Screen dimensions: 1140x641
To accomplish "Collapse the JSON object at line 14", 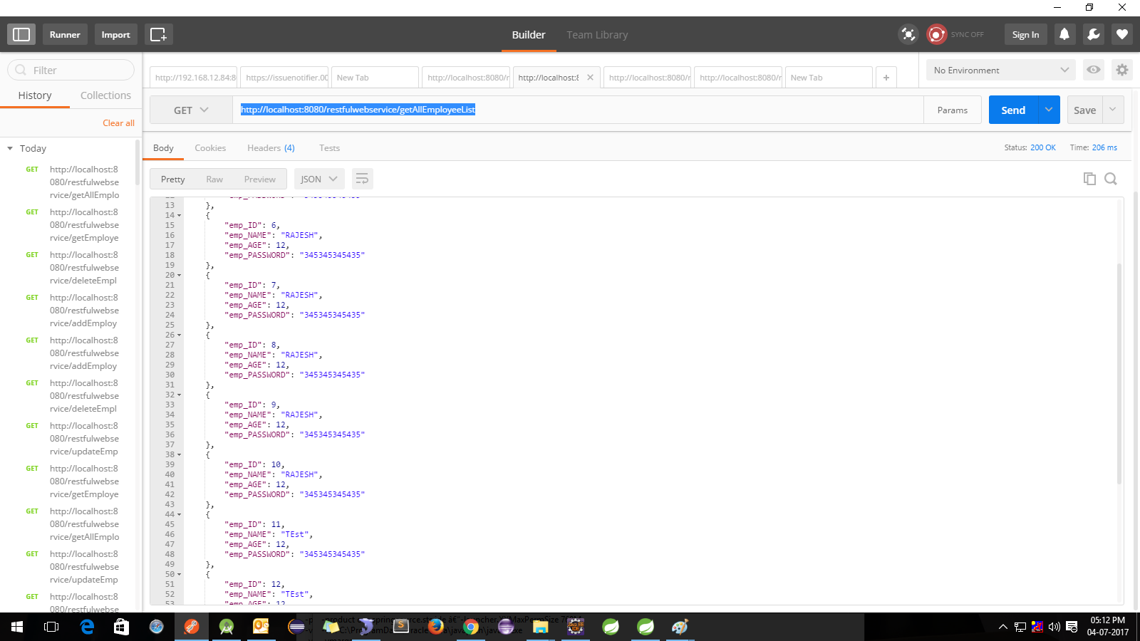I will coord(179,215).
